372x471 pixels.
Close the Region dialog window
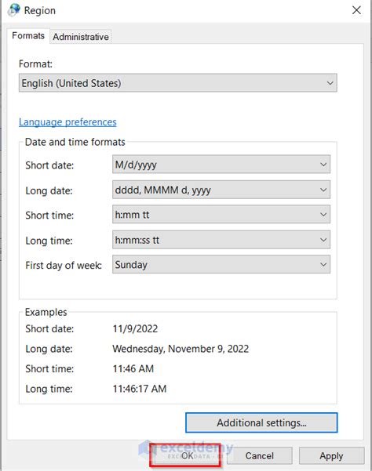pyautogui.click(x=356, y=10)
